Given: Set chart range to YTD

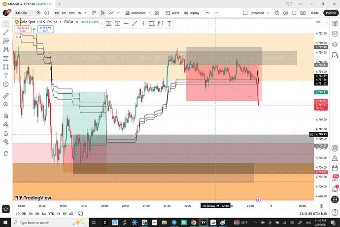Looking at the screenshot, I should coord(51,214).
